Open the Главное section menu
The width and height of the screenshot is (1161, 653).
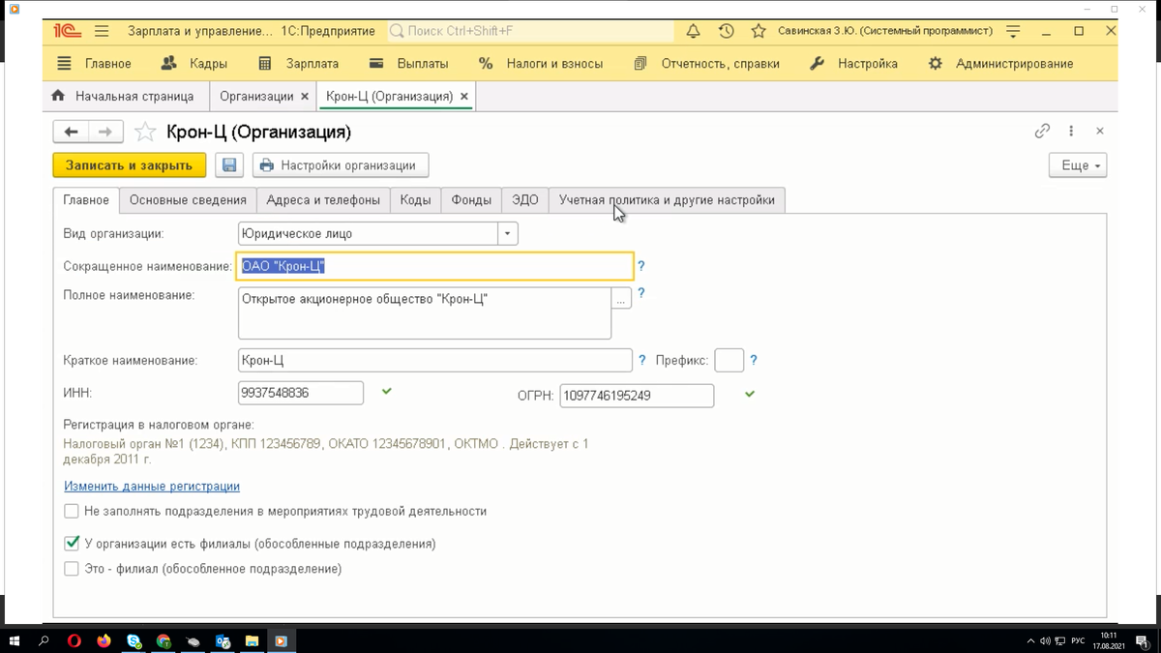pos(95,64)
